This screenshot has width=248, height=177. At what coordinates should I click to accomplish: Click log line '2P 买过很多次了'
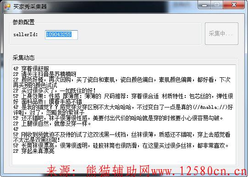pyautogui.click(x=55, y=91)
